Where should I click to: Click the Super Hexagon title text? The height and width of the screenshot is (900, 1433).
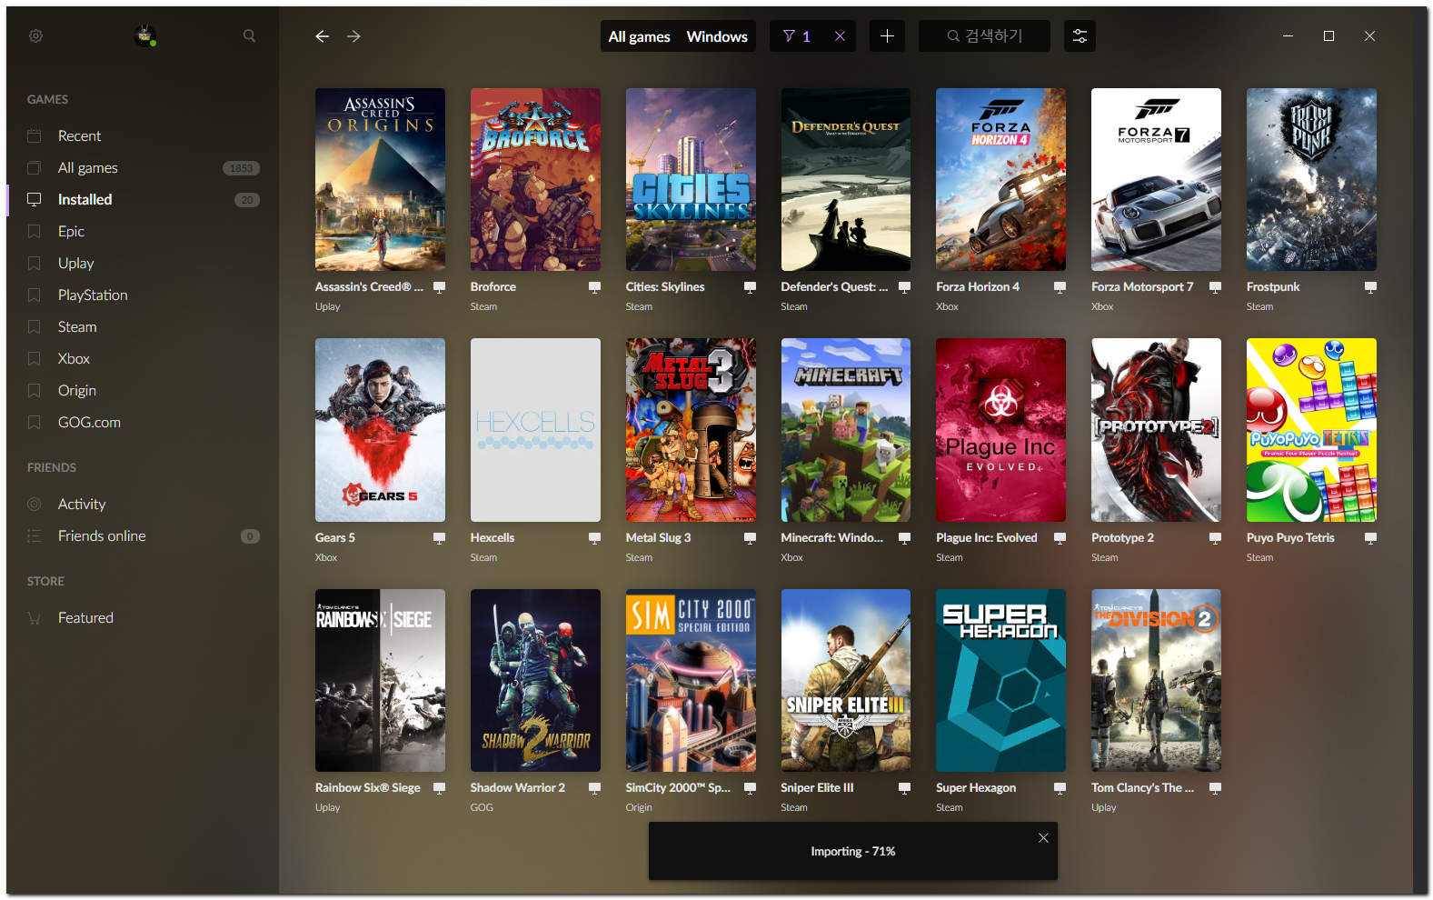coord(976,788)
